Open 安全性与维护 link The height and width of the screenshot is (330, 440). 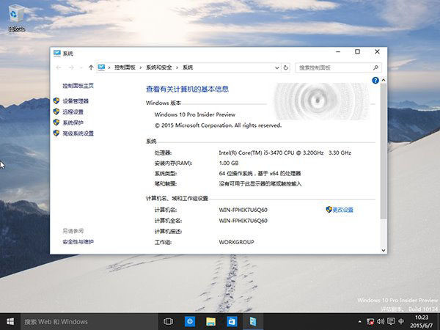click(78, 241)
